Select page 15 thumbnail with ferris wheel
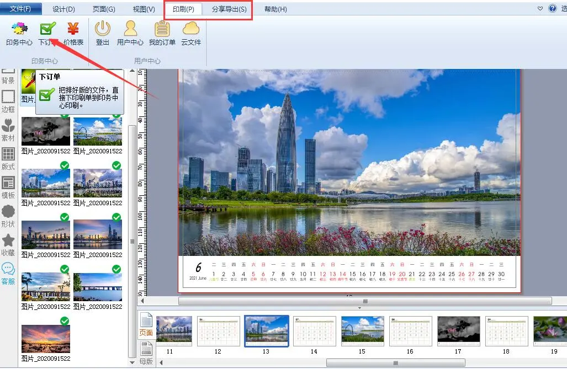567x369 pixels. [362, 331]
